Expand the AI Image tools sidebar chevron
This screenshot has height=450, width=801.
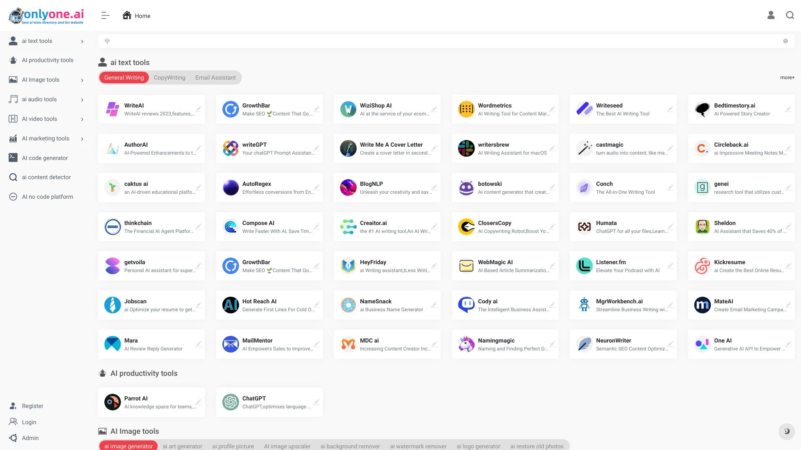point(82,80)
